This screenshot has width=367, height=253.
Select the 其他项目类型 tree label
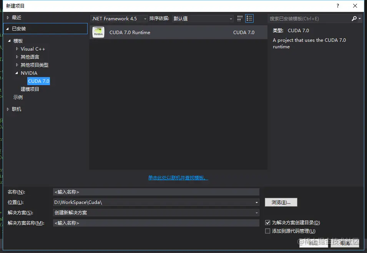pos(35,65)
